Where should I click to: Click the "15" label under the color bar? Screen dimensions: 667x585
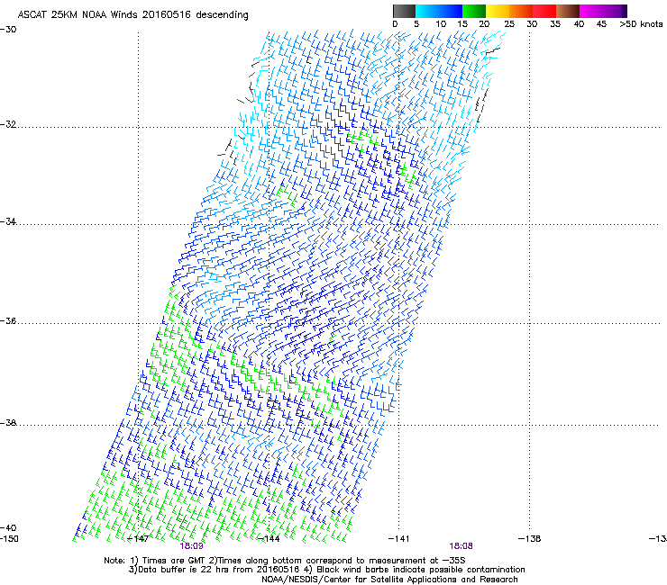point(462,23)
